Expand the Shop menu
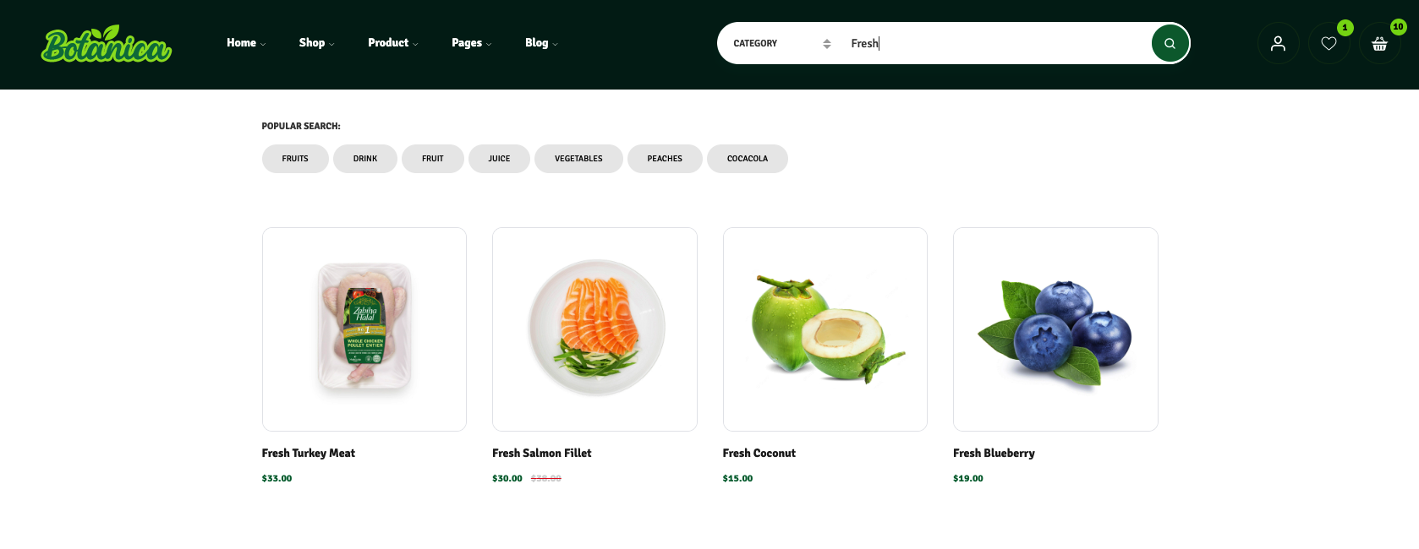1419x549 pixels. 316,43
